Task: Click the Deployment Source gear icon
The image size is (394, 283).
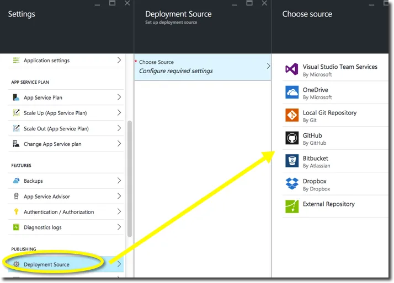Action: click(17, 264)
